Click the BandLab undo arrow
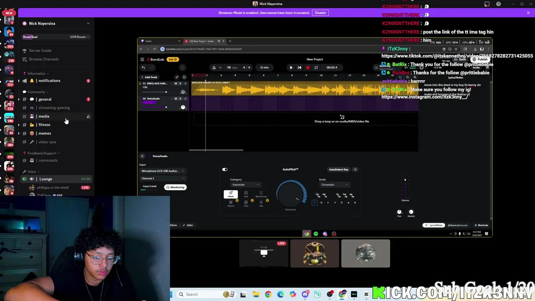 (143, 67)
